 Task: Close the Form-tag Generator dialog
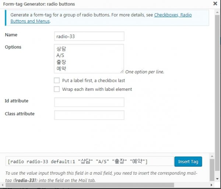pyautogui.click(x=215, y=3)
